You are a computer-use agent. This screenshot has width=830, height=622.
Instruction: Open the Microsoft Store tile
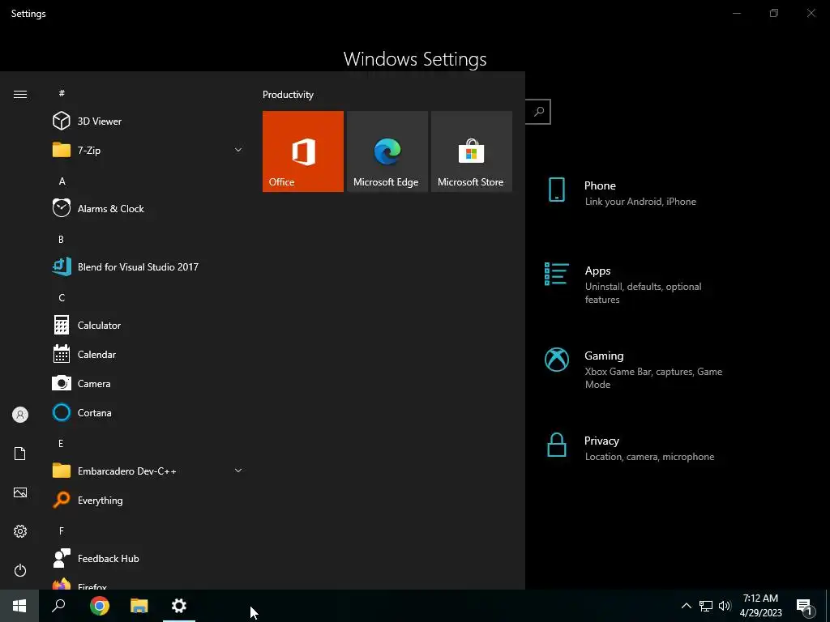coord(471,151)
